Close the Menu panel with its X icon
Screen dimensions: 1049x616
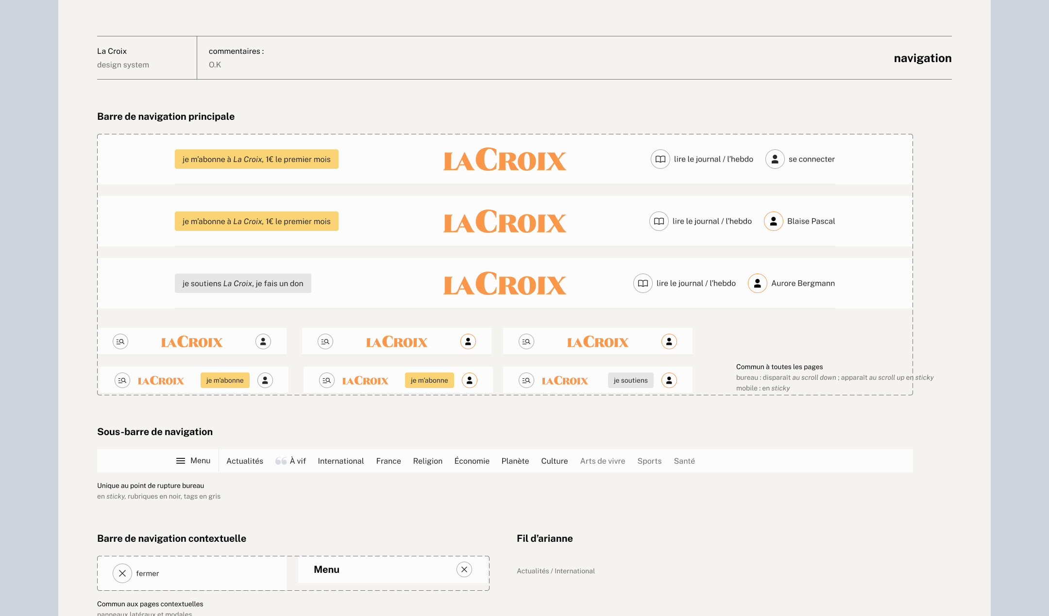tap(464, 569)
